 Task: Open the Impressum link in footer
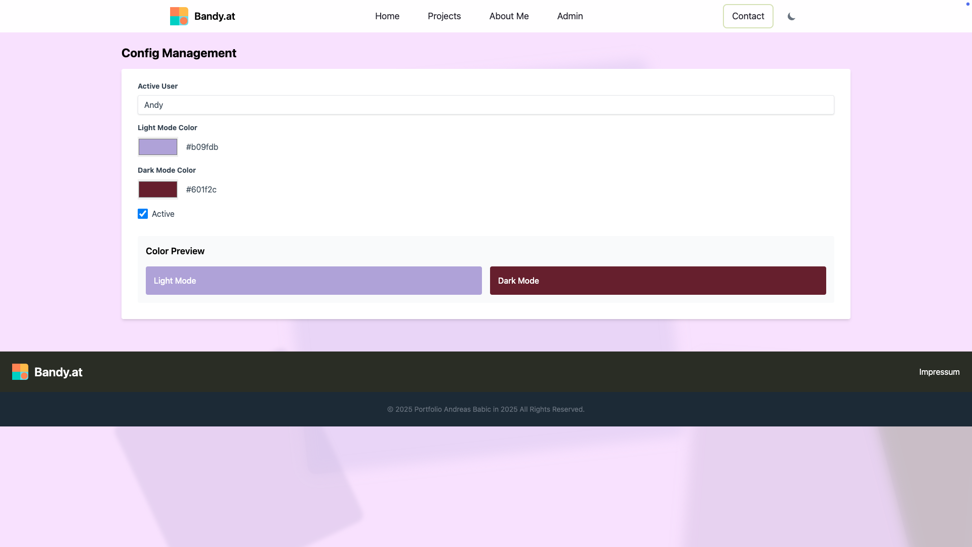(x=940, y=372)
